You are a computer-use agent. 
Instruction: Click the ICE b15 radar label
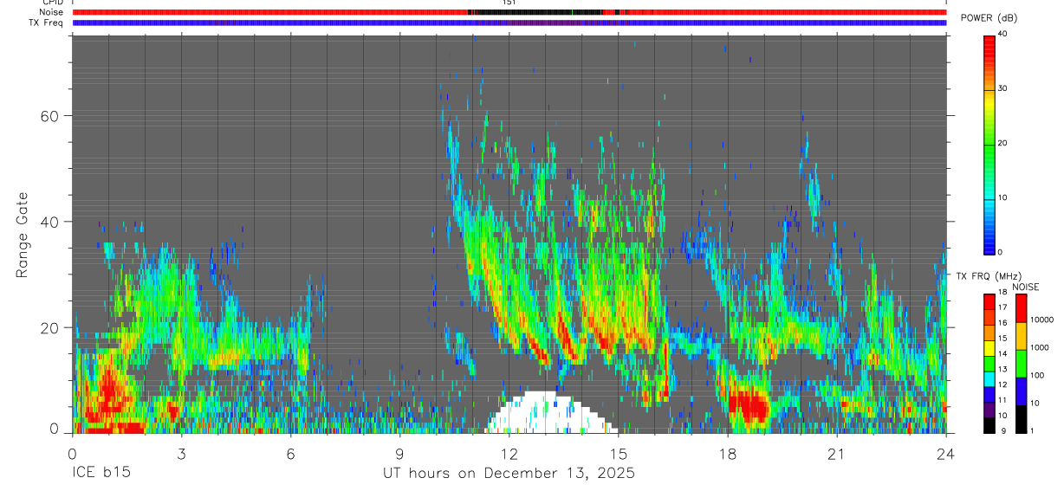pyautogui.click(x=102, y=474)
